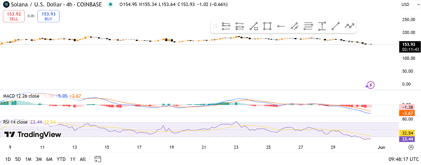This screenshot has width=421, height=165.
Task: Click the purple lightning quick action icon
Action: click(x=370, y=85)
